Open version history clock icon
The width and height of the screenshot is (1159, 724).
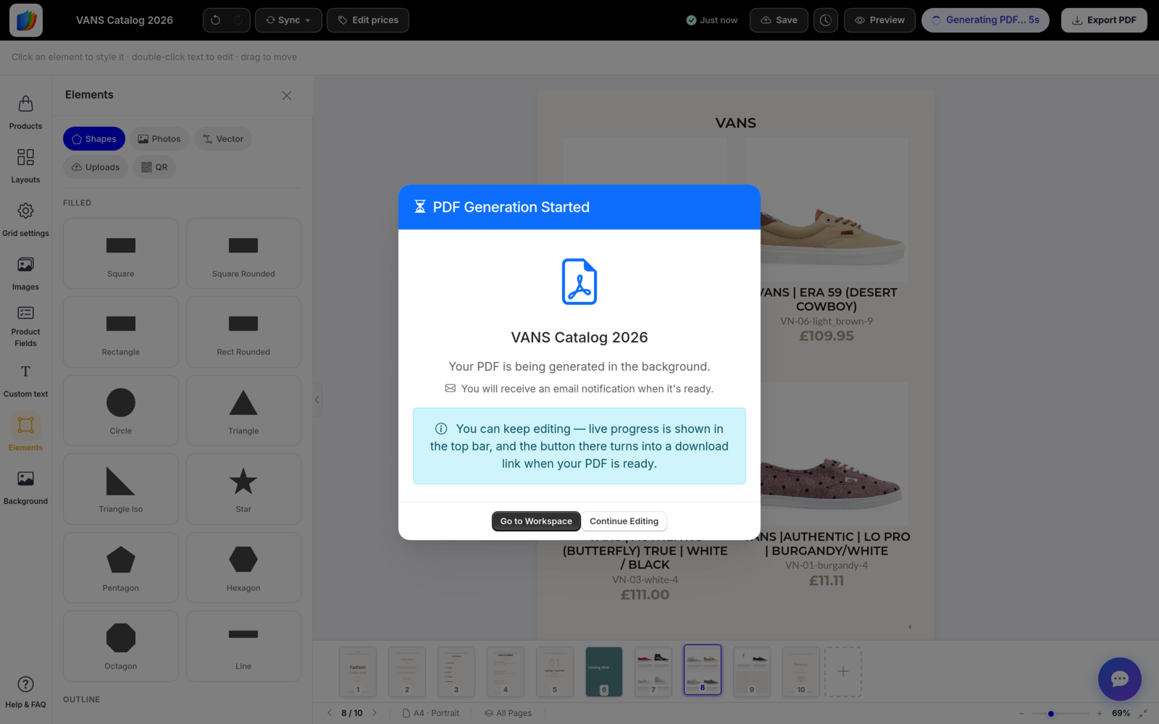coord(826,20)
